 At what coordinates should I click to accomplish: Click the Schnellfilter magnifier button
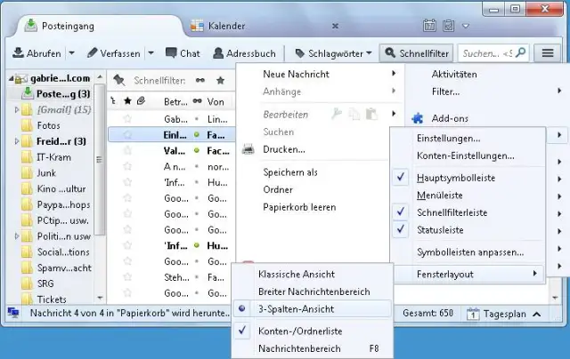coord(416,53)
